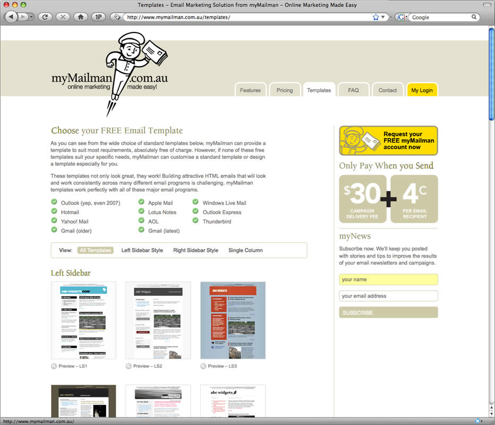The width and height of the screenshot is (495, 425).
Task: Click into the Google search box
Action: point(440,18)
